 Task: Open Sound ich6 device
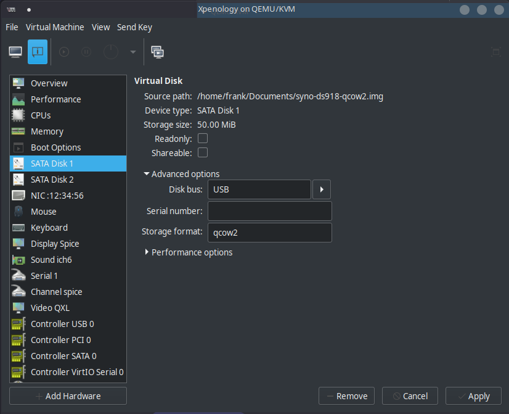click(x=68, y=260)
